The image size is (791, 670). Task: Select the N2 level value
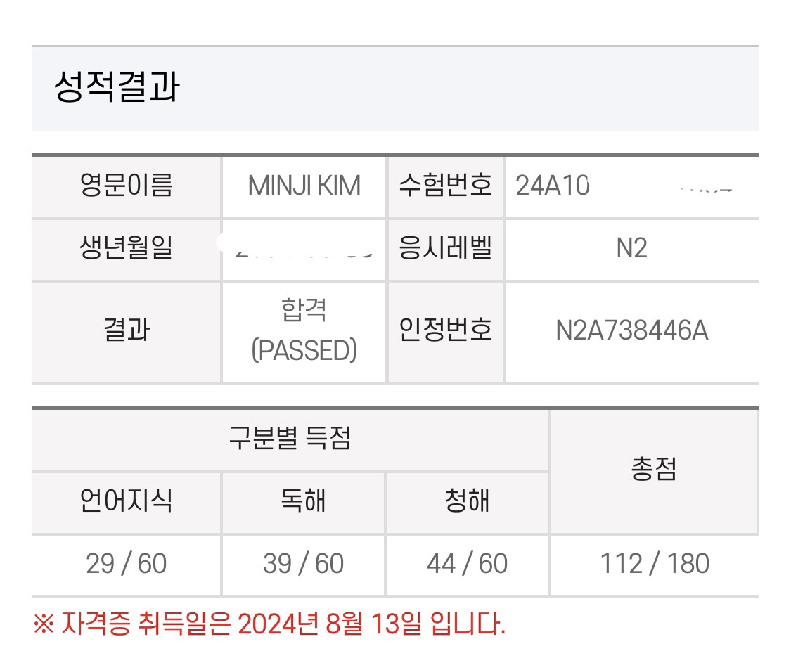[x=631, y=250]
